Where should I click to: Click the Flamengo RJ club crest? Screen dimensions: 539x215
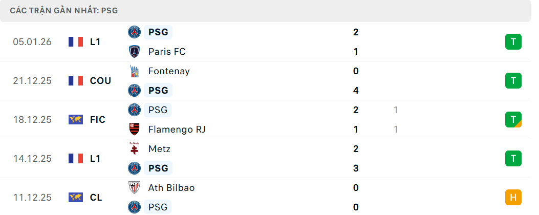click(134, 130)
